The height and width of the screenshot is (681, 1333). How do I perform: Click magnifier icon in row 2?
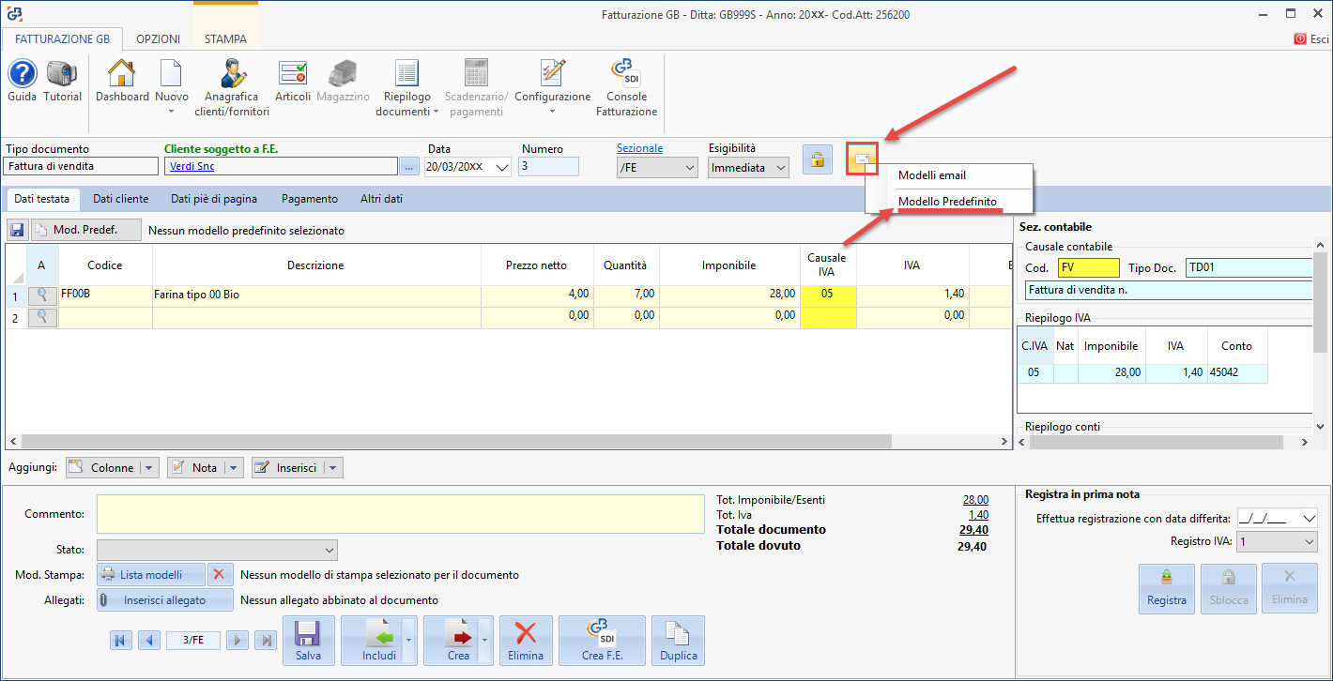coord(42,317)
